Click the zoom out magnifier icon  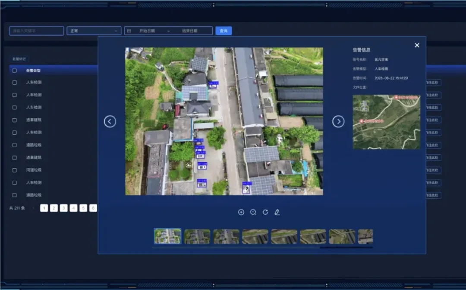point(253,212)
